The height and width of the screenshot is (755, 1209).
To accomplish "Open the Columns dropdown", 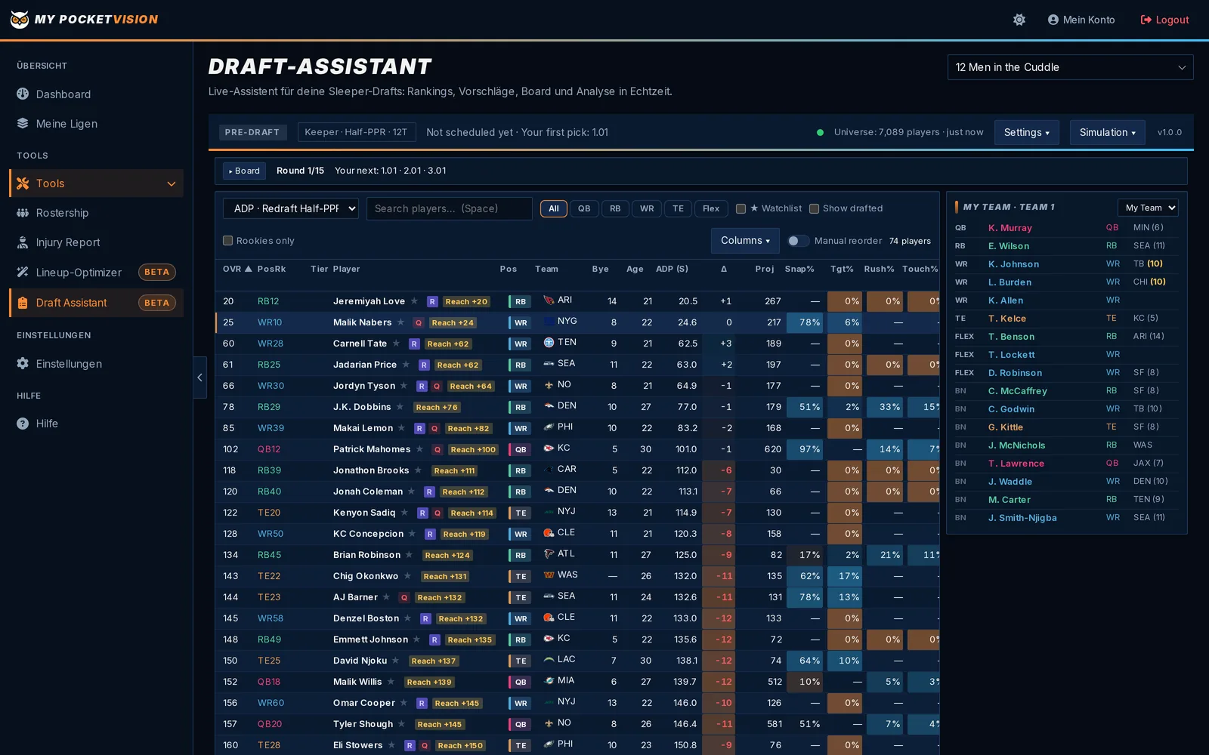I will (745, 240).
